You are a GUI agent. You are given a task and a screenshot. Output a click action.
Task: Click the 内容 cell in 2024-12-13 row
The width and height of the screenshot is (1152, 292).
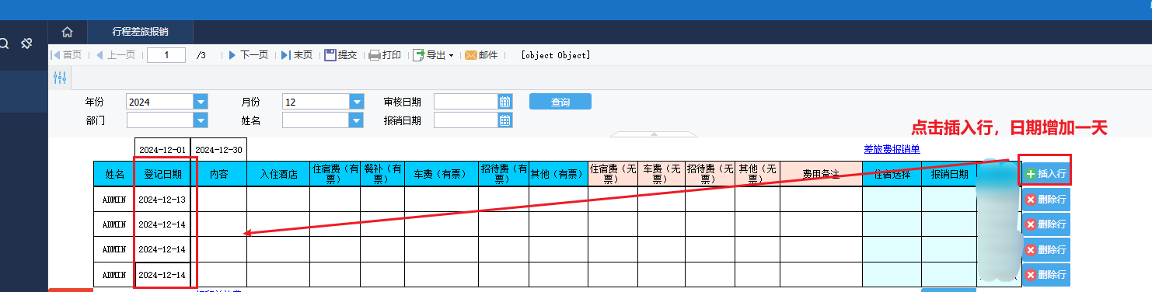[218, 200]
